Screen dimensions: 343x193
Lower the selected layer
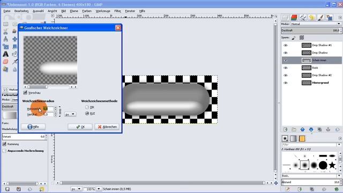coord(311,130)
